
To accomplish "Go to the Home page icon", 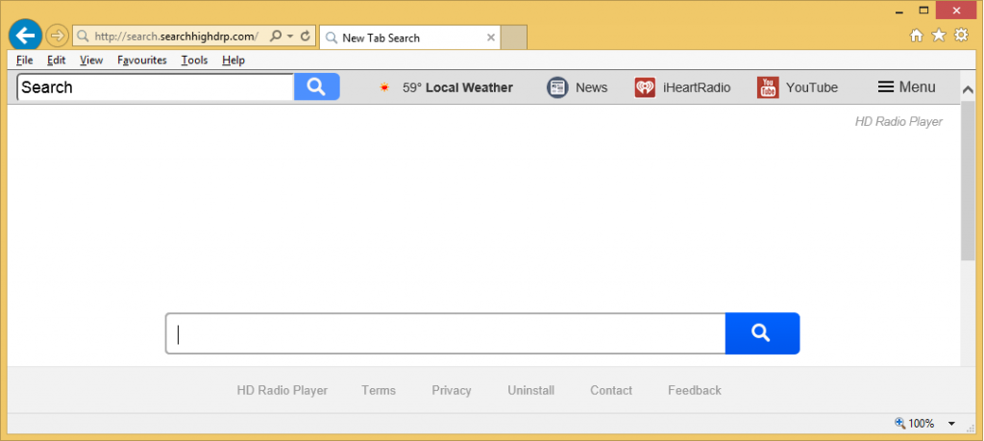I will pos(916,36).
